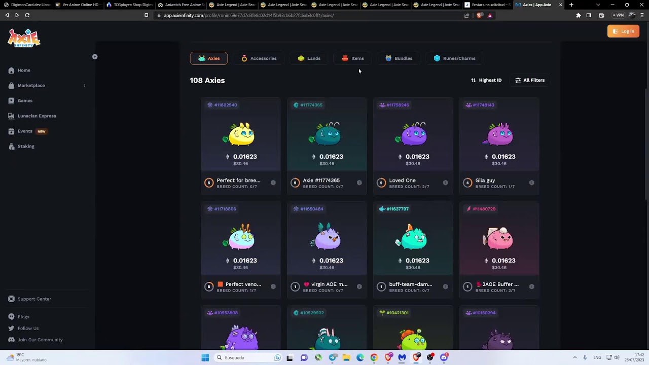Click the Events calendar icon
Viewport: 649px width, 365px height.
[x=11, y=131]
